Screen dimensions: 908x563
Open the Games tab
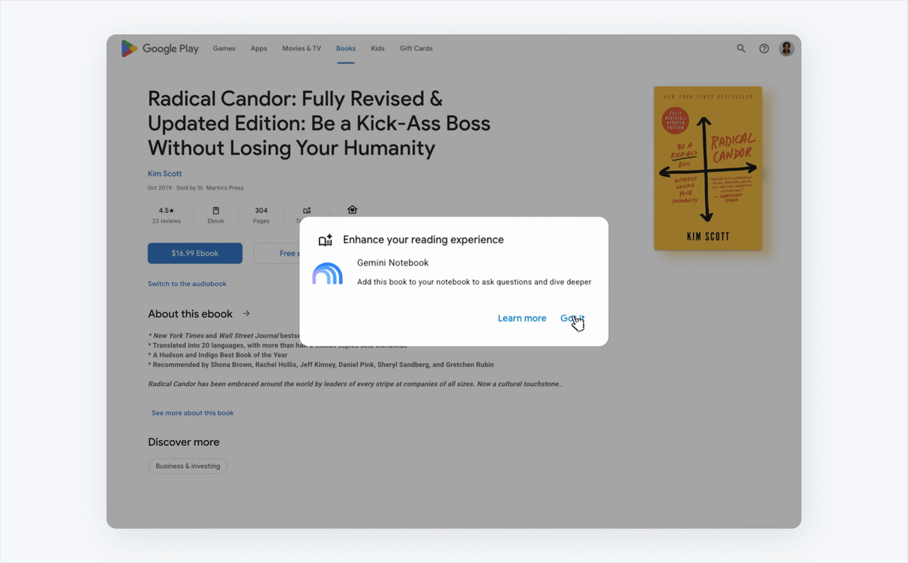[x=224, y=48]
